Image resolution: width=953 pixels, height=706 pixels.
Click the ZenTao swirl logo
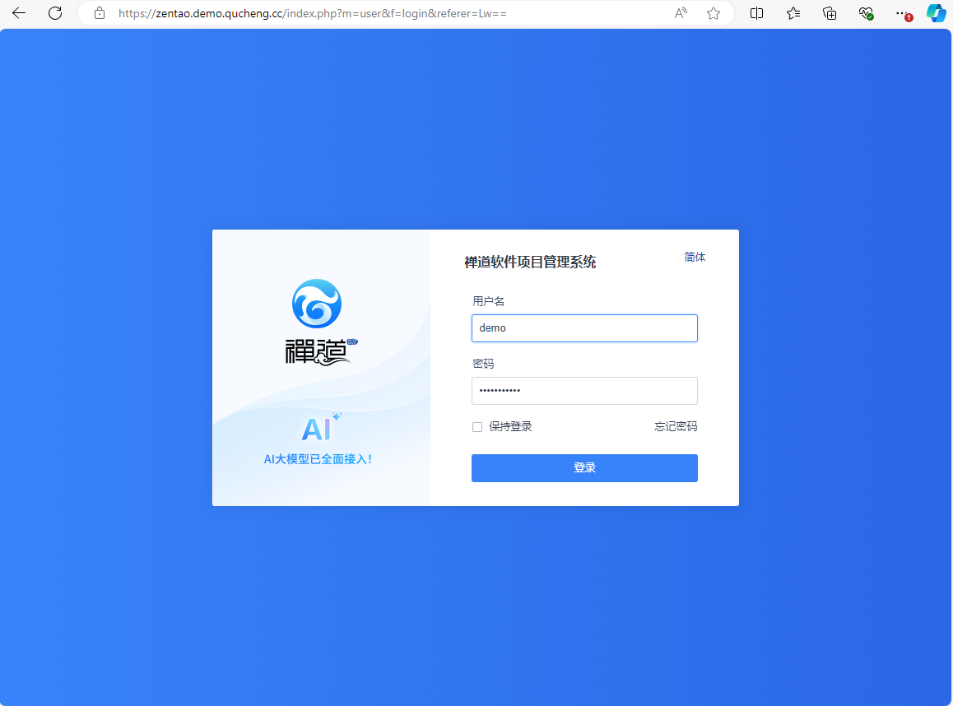[317, 303]
